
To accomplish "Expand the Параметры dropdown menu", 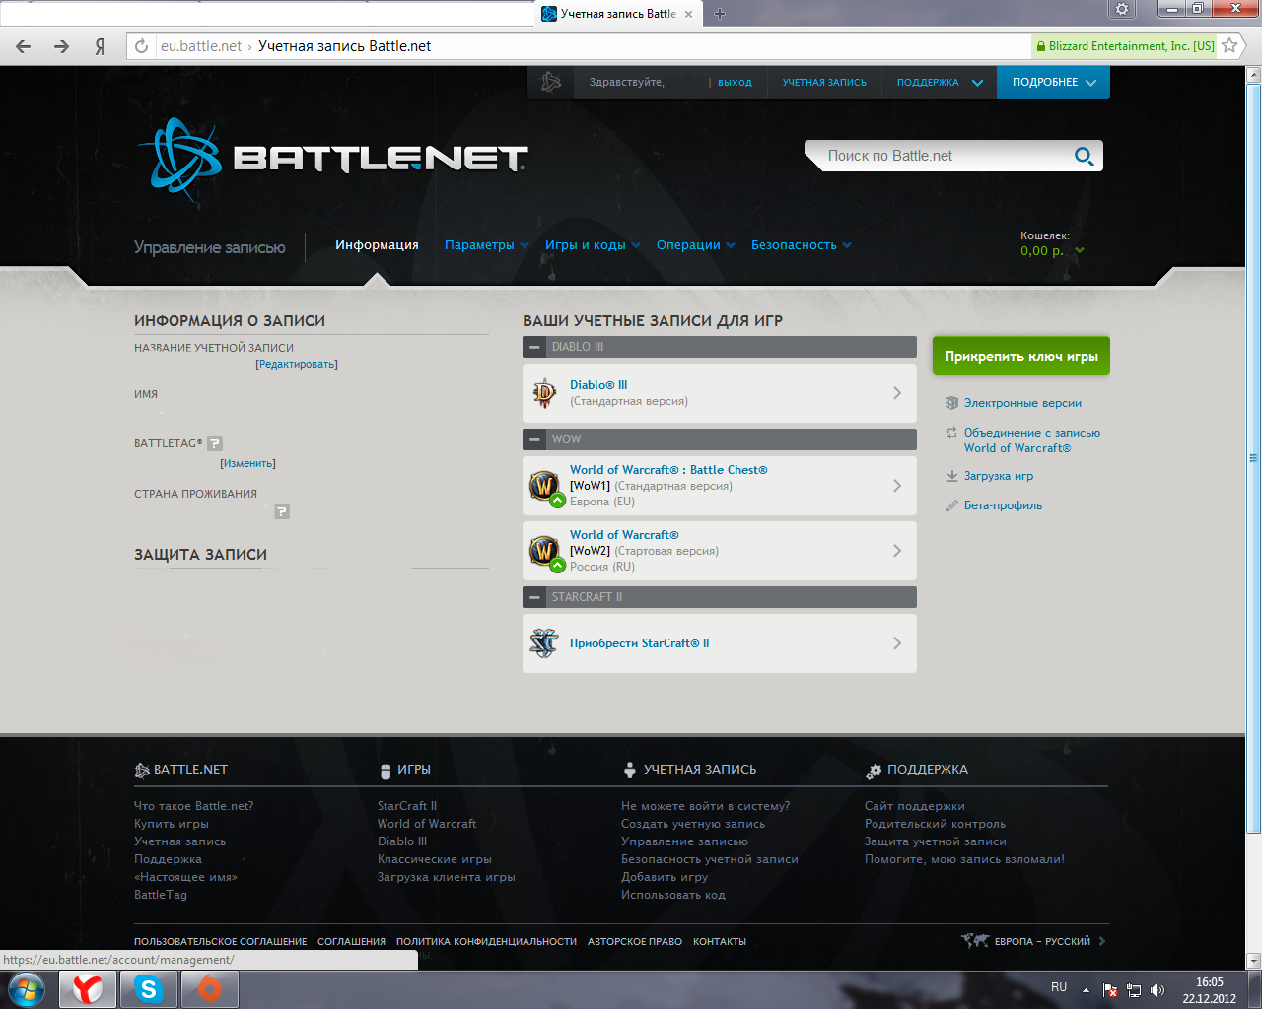I will [x=486, y=245].
